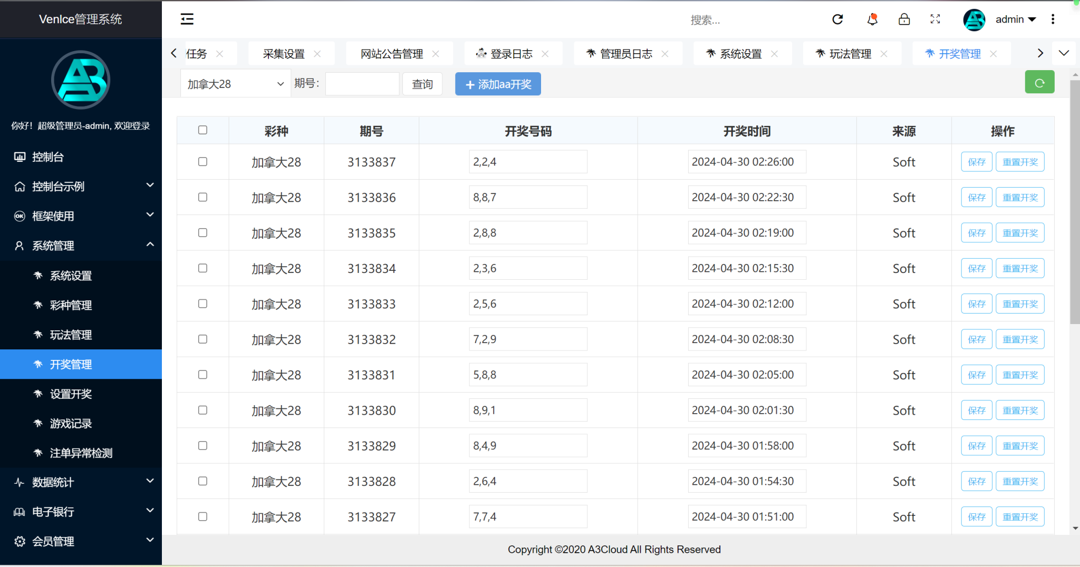Screen dimensions: 1080x567
Task: Collapse the sidebar with the hamburger icon
Action: (x=187, y=19)
